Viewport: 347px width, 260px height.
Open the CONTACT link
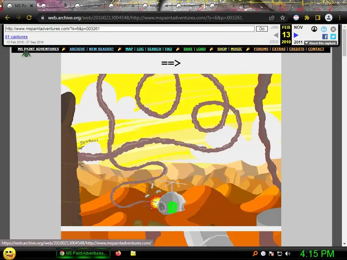(316, 49)
